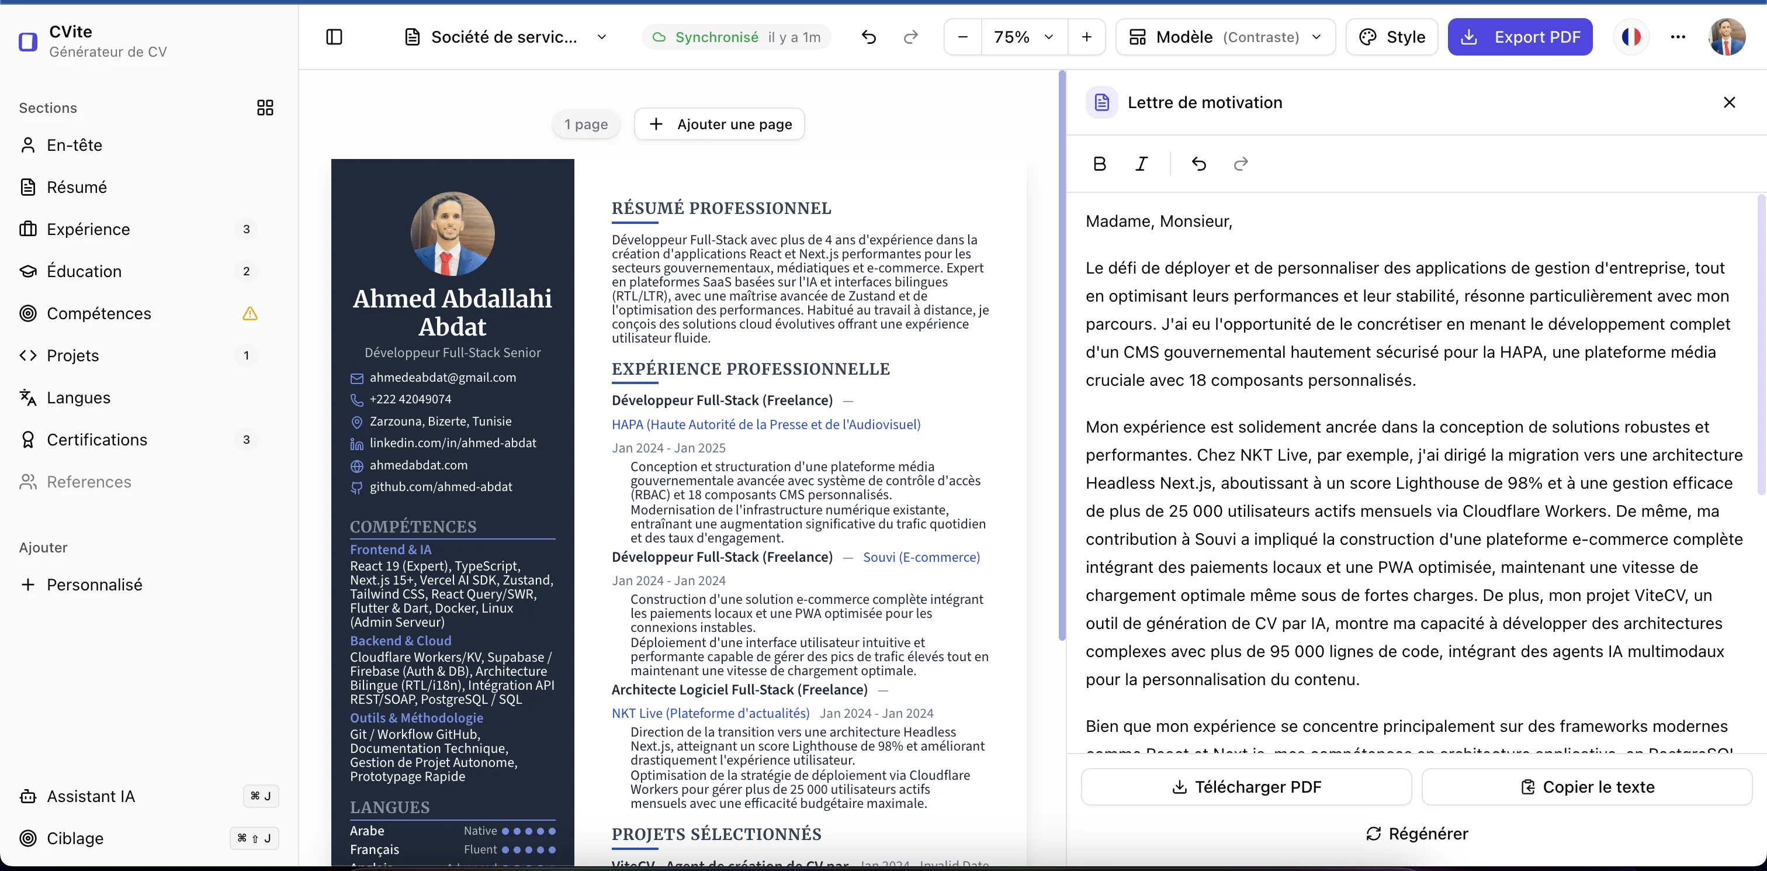Image resolution: width=1767 pixels, height=871 pixels.
Task: Collapse the sidebar with the panel toggle
Action: [334, 37]
